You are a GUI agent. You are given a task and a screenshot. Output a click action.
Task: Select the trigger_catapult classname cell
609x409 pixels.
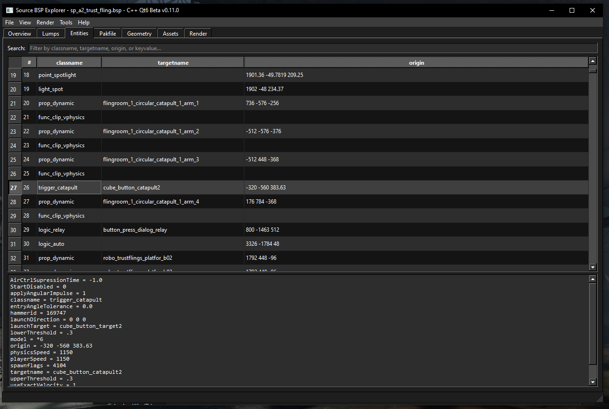click(69, 188)
